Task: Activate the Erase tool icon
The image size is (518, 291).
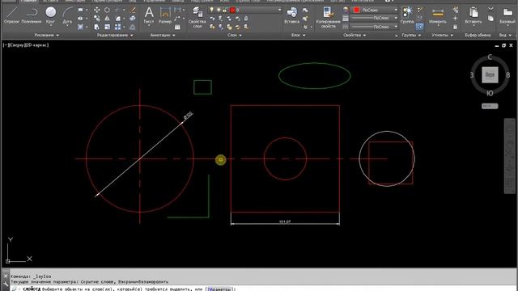Action: point(133,10)
